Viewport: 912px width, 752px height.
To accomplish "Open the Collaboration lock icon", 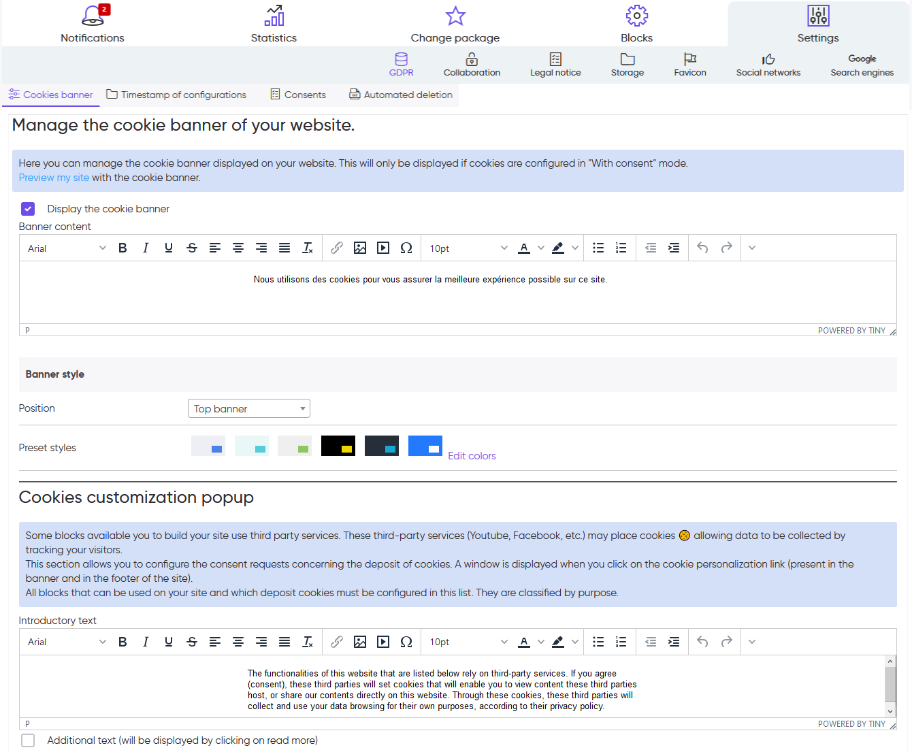I will (472, 59).
